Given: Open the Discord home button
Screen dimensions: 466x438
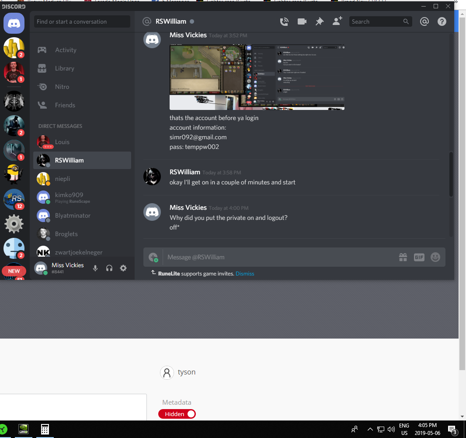Looking at the screenshot, I should pos(14,23).
